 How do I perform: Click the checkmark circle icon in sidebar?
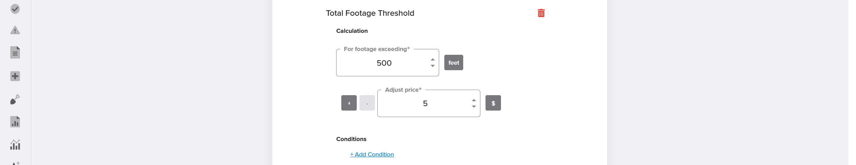point(15,9)
